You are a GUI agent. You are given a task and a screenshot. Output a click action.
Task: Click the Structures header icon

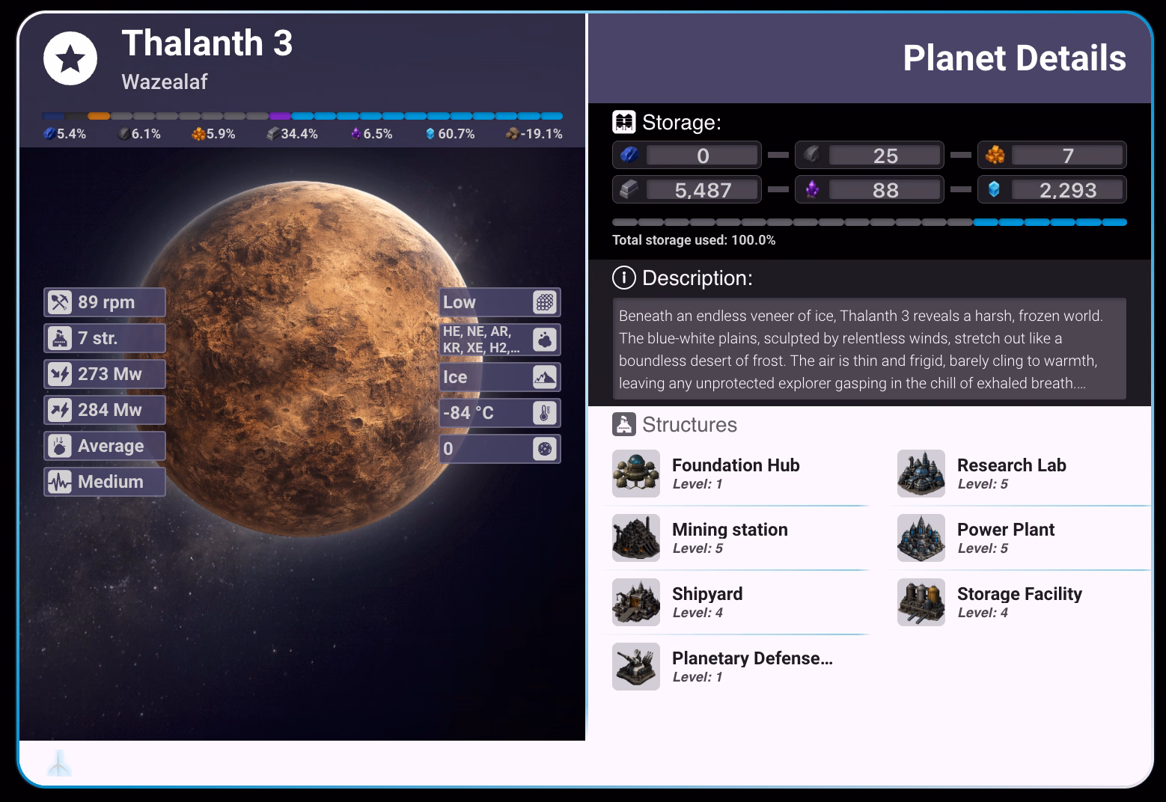pos(624,424)
